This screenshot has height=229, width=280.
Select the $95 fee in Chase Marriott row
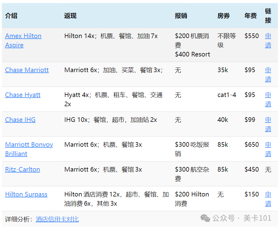coord(250,70)
